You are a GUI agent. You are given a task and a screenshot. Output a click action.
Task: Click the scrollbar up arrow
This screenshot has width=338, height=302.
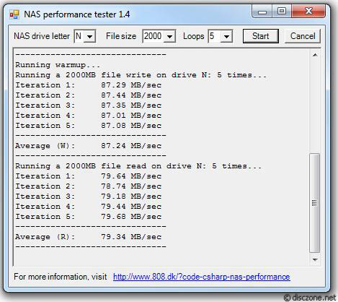tap(315, 55)
